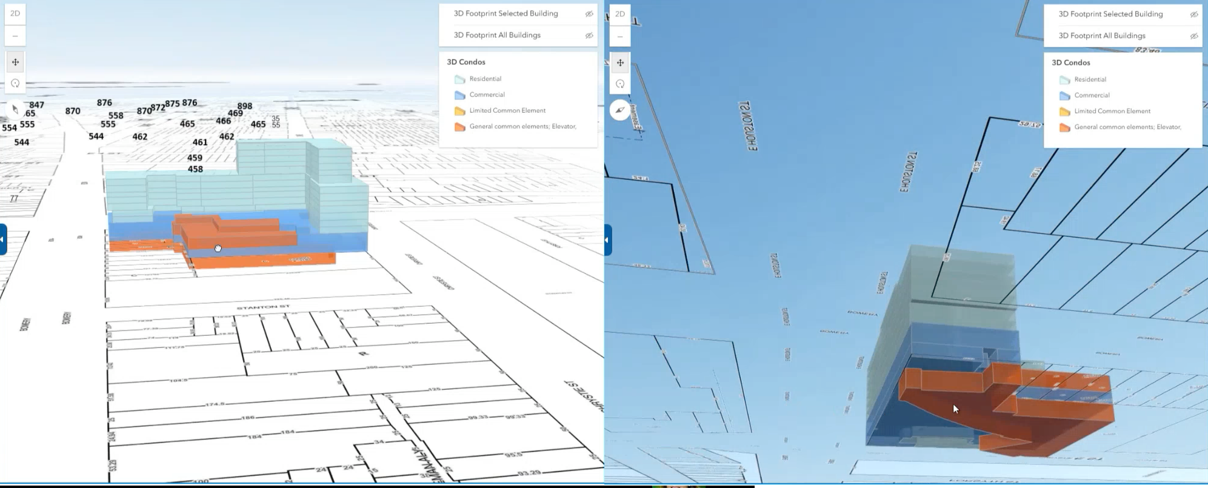Click the STANTON ST label on left map

(263, 307)
